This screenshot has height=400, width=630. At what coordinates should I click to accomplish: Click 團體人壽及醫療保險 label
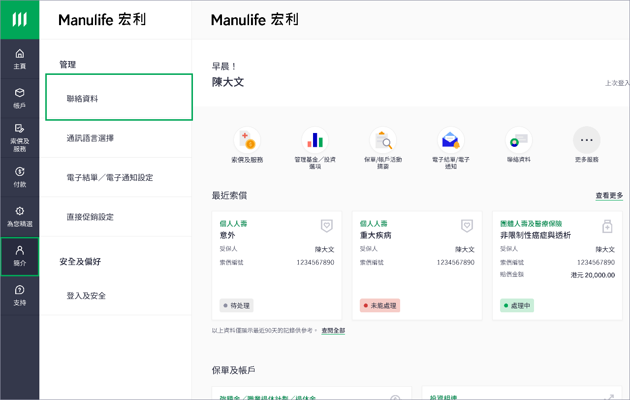531,224
